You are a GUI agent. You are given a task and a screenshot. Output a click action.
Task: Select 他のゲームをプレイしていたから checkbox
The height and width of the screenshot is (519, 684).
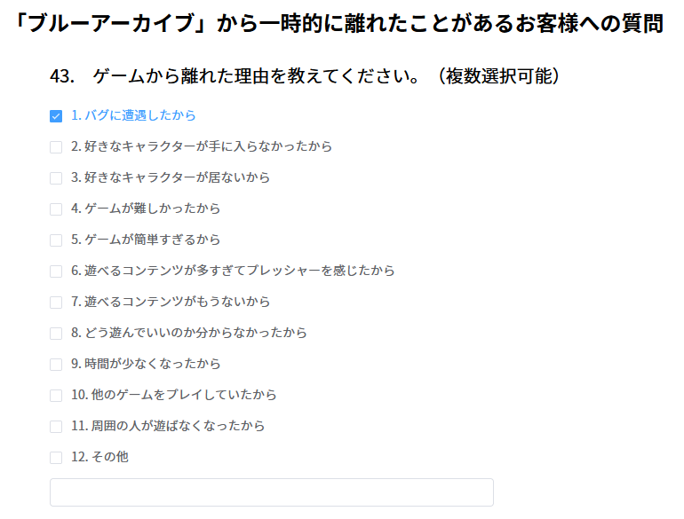(x=56, y=396)
